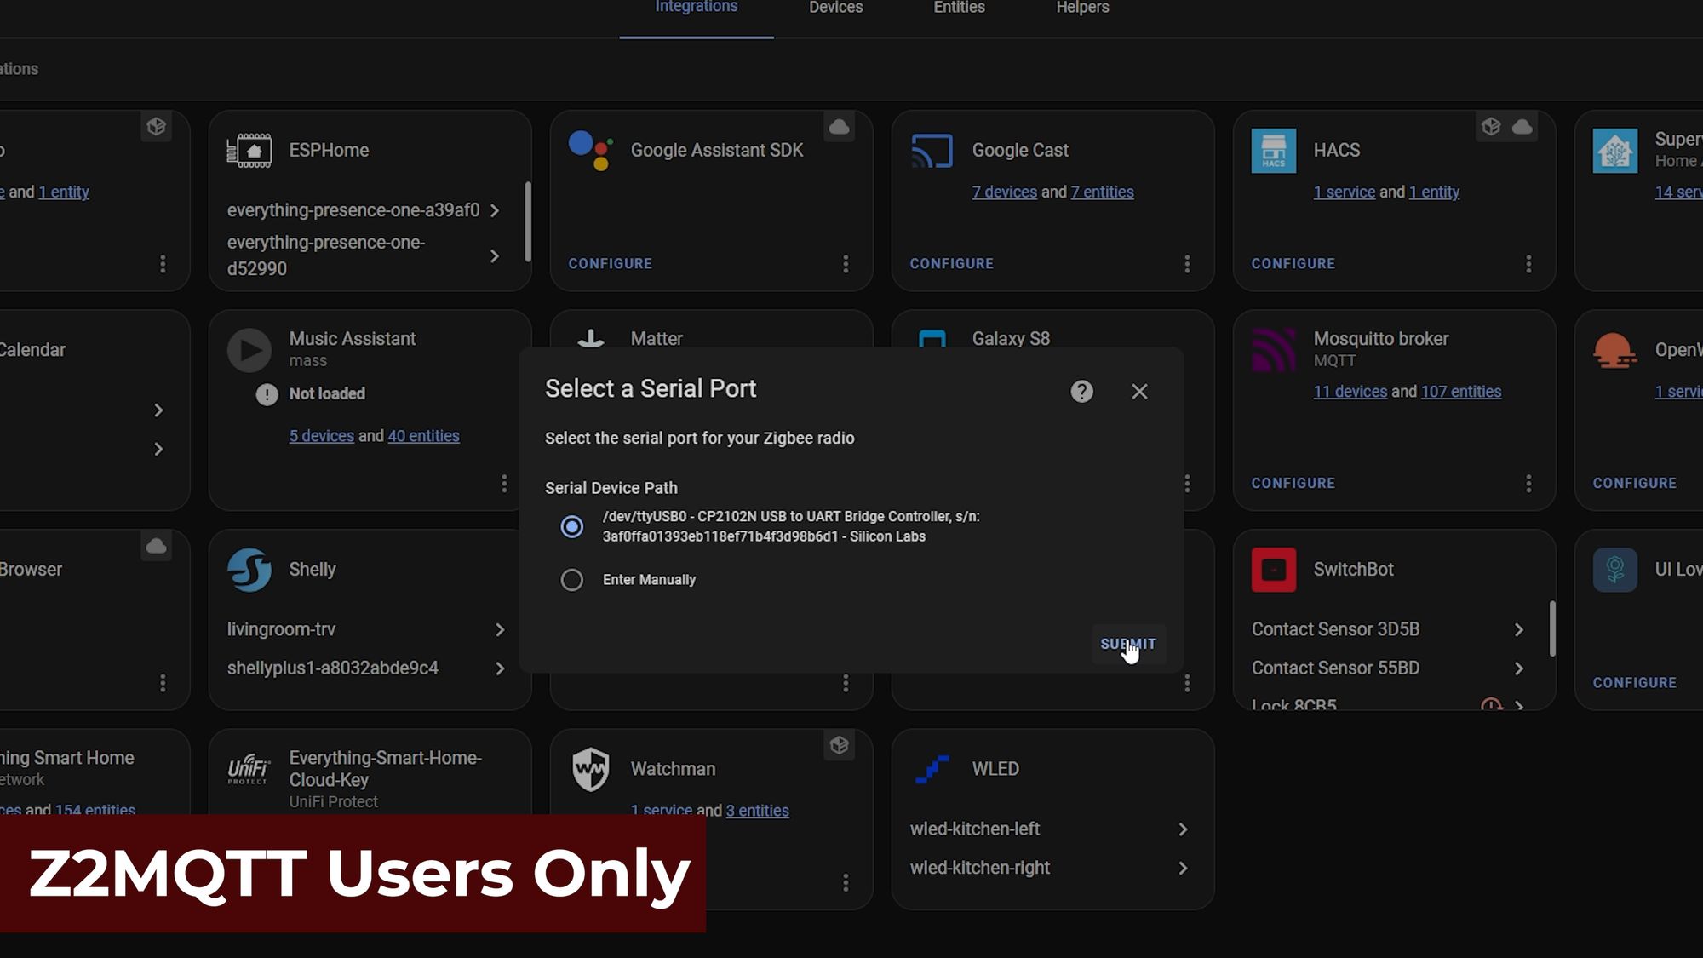Click the 107 entities link in Mosquitto
1703x958 pixels.
pyautogui.click(x=1461, y=391)
